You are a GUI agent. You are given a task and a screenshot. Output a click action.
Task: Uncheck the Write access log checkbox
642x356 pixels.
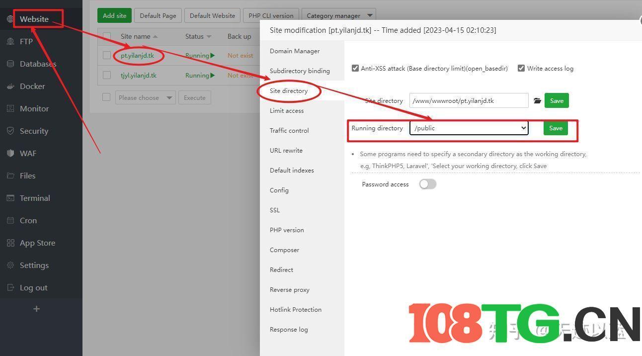[521, 69]
